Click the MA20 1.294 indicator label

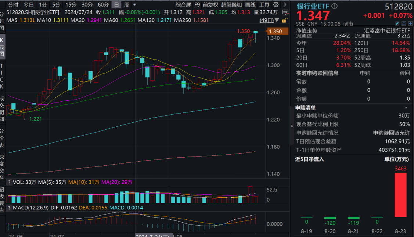86,20
